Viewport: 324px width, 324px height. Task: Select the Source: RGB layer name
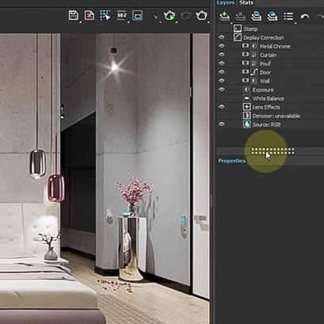266,124
